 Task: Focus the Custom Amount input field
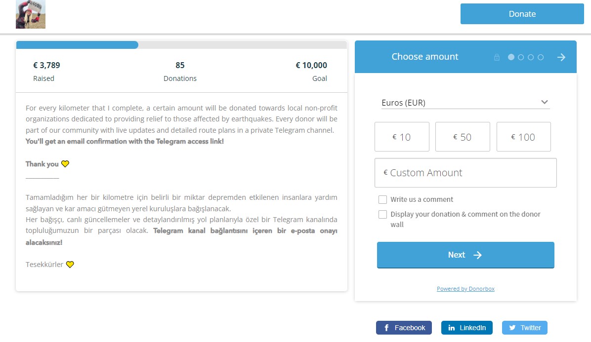click(465, 173)
